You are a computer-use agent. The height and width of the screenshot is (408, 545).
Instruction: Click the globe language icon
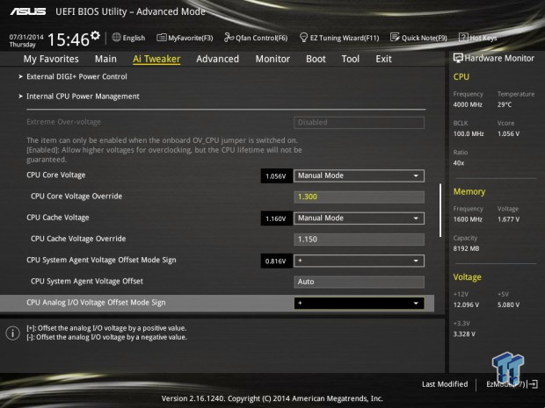[116, 37]
